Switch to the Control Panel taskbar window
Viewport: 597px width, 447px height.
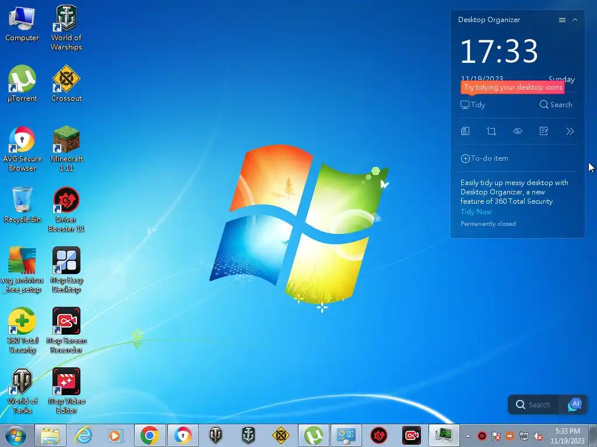(x=346, y=435)
